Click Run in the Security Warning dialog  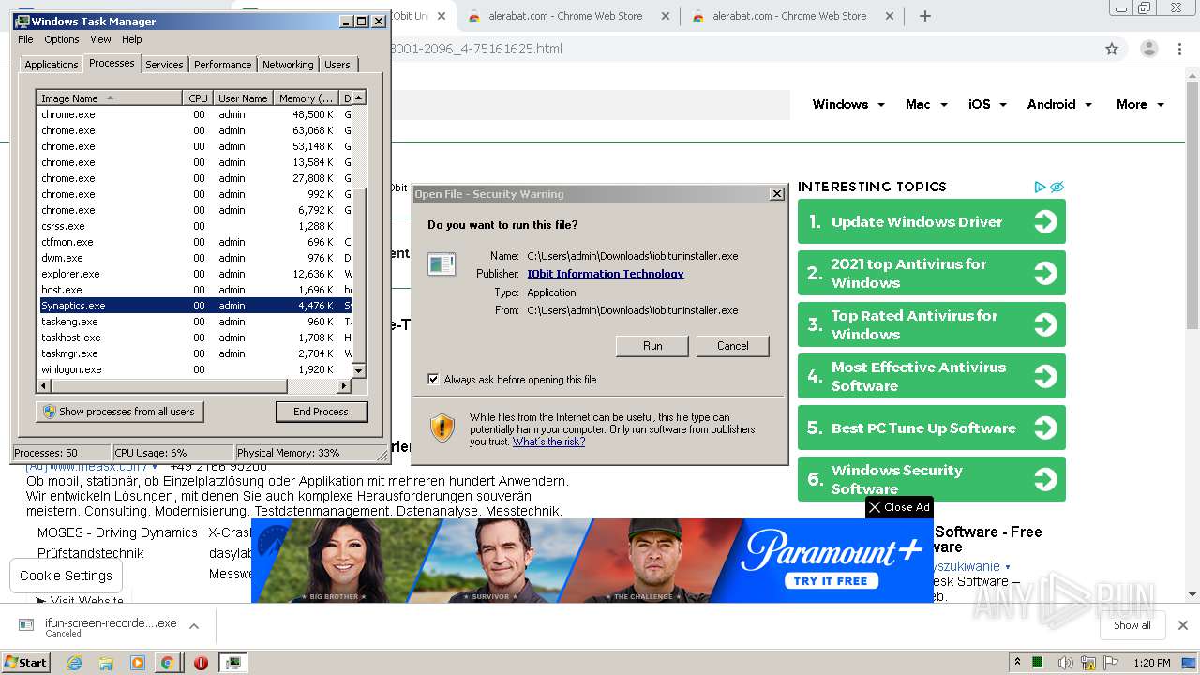point(652,346)
